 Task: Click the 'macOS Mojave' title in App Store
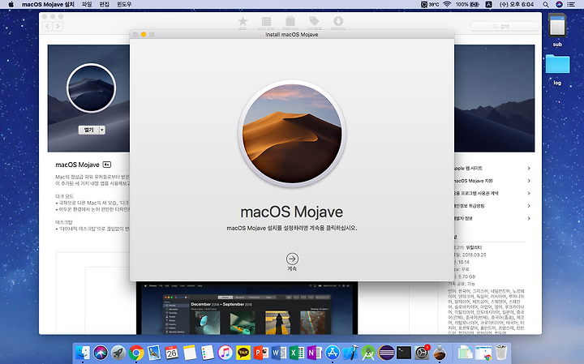(78, 165)
